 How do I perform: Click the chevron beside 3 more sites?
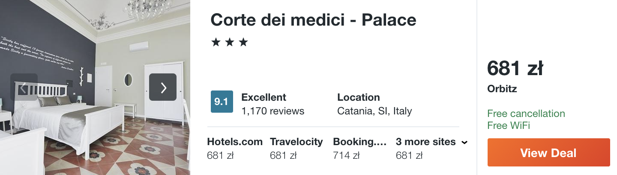[464, 143]
